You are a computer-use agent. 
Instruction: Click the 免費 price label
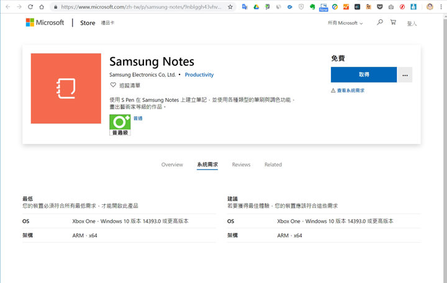tap(338, 58)
